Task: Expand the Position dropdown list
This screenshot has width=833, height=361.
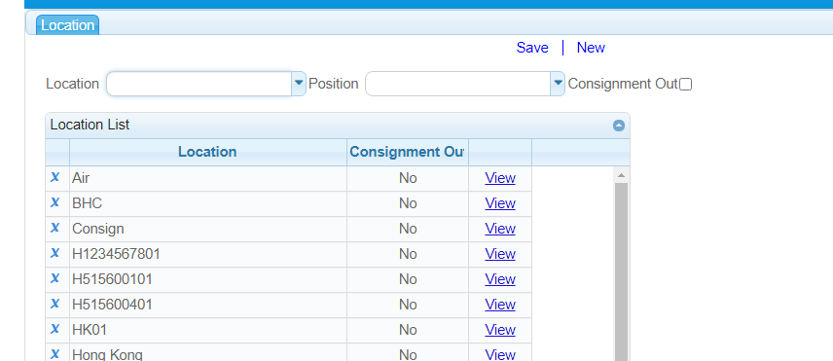Action: 558,84
